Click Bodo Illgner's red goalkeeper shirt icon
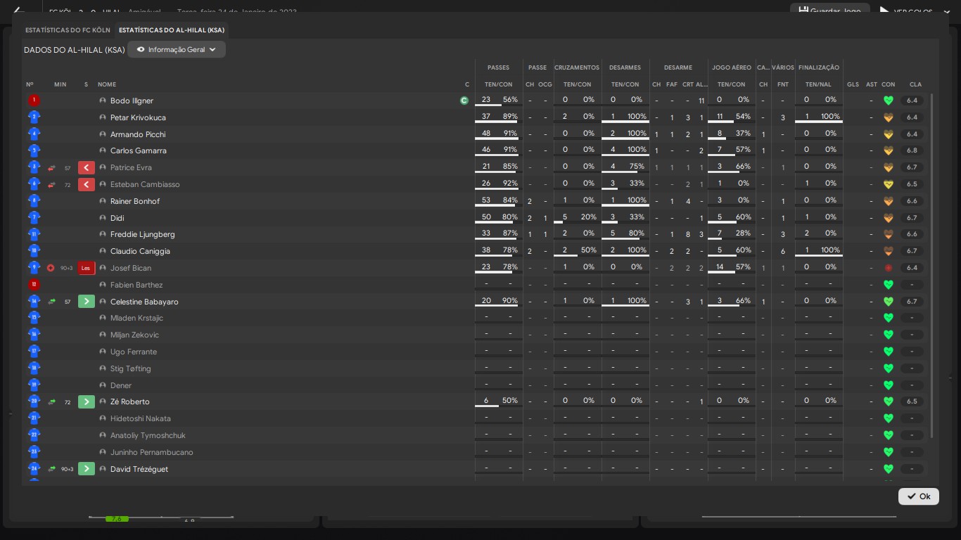Screen dimensions: 961x540 [34, 101]
